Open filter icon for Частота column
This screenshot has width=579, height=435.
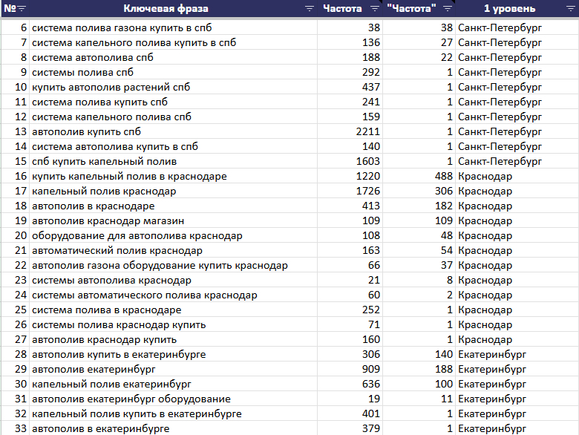tap(375, 8)
